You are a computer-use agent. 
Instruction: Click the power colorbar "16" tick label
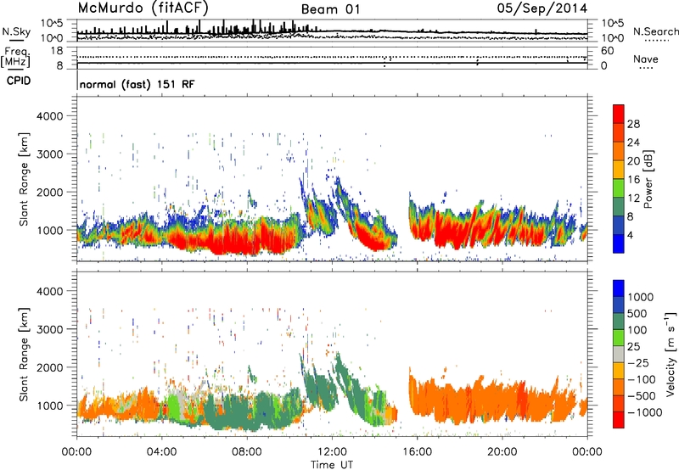[633, 180]
